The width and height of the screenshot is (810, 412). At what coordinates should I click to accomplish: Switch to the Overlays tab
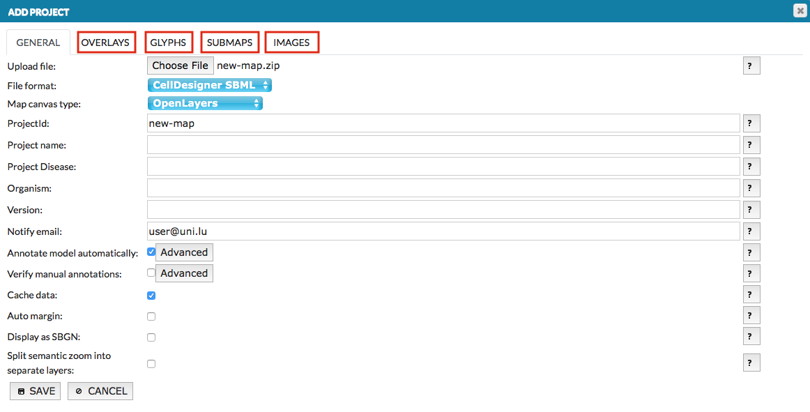tap(105, 43)
